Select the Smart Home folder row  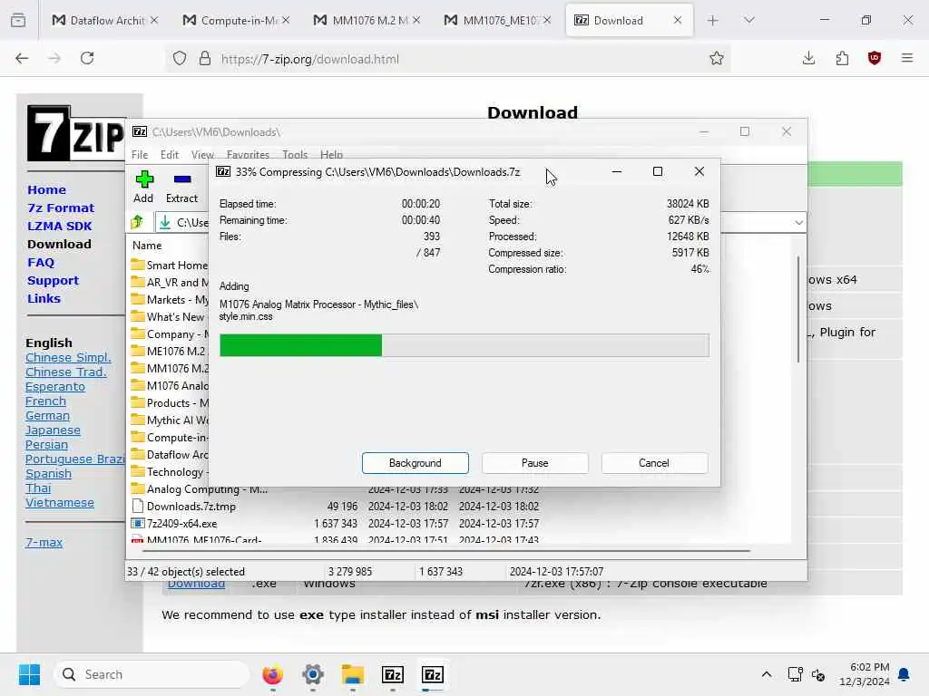pos(169,265)
